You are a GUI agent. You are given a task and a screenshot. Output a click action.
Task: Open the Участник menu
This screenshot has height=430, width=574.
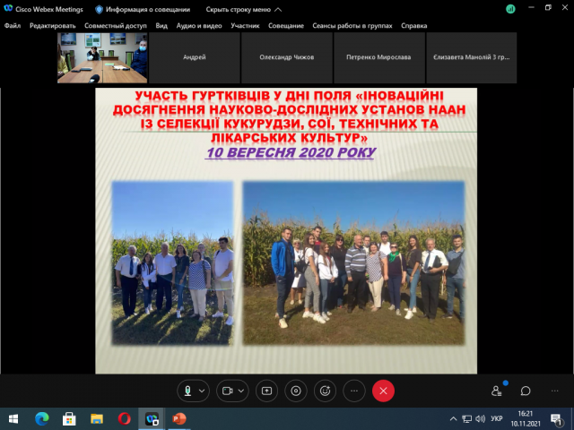point(245,26)
